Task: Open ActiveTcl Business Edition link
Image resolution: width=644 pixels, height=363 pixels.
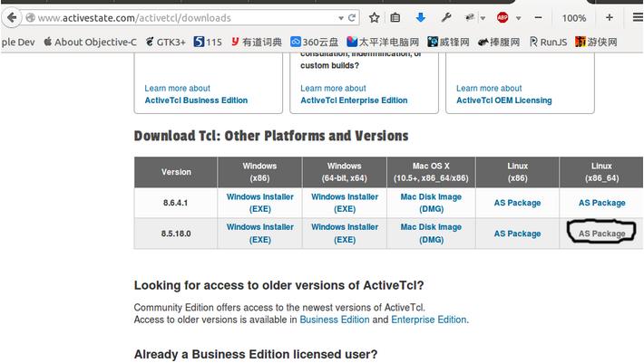Action: [x=196, y=100]
